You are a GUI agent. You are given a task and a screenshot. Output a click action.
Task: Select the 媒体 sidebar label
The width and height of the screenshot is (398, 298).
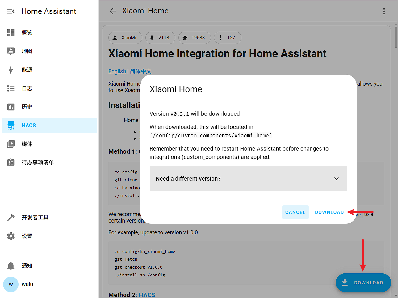coord(27,144)
